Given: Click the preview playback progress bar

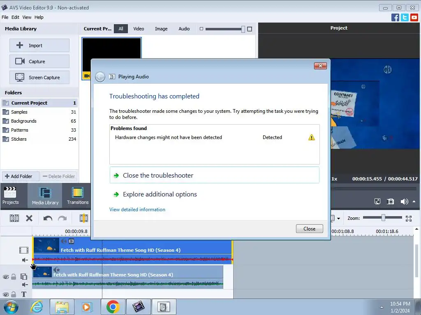Looking at the screenshot, I should pyautogui.click(x=374, y=189).
